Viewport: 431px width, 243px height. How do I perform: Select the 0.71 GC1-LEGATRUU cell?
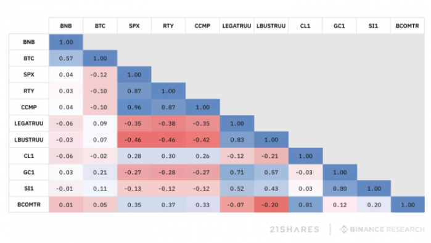[237, 172]
